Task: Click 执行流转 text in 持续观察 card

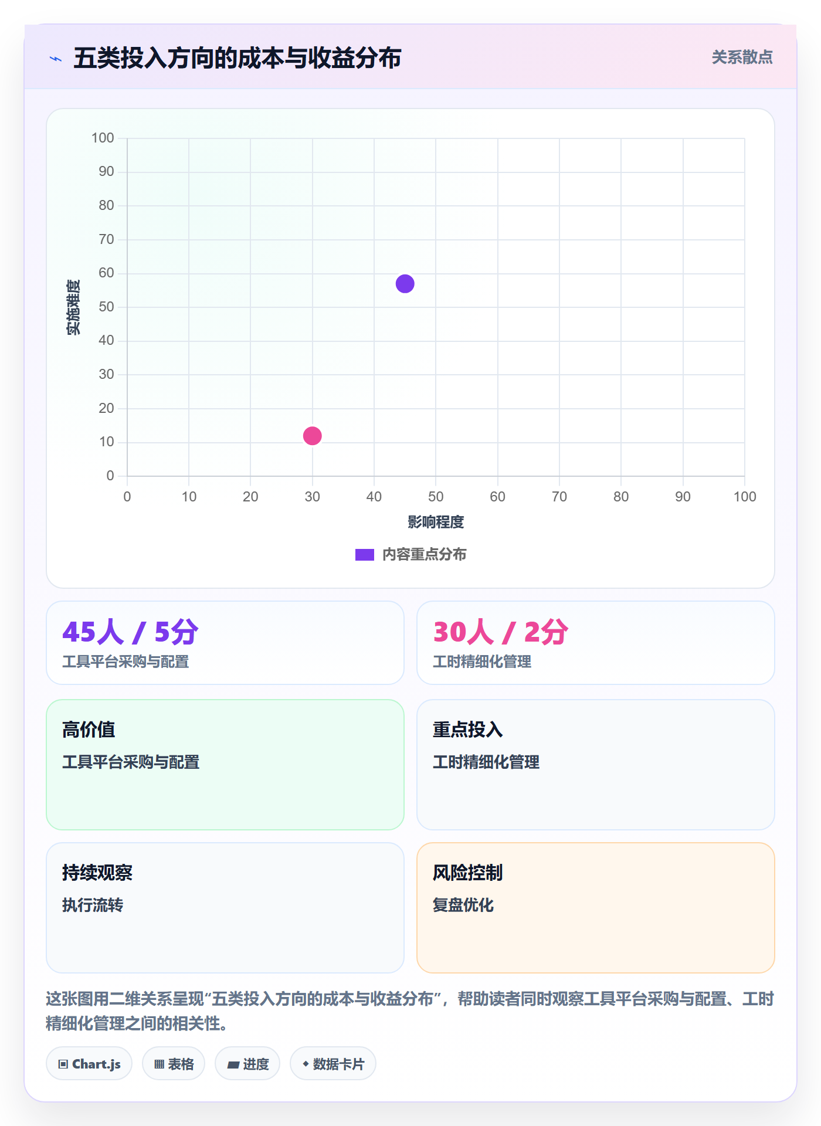Action: click(x=93, y=905)
